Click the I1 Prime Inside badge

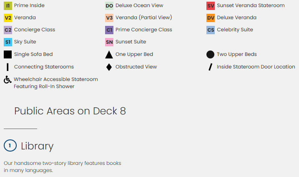8,6
